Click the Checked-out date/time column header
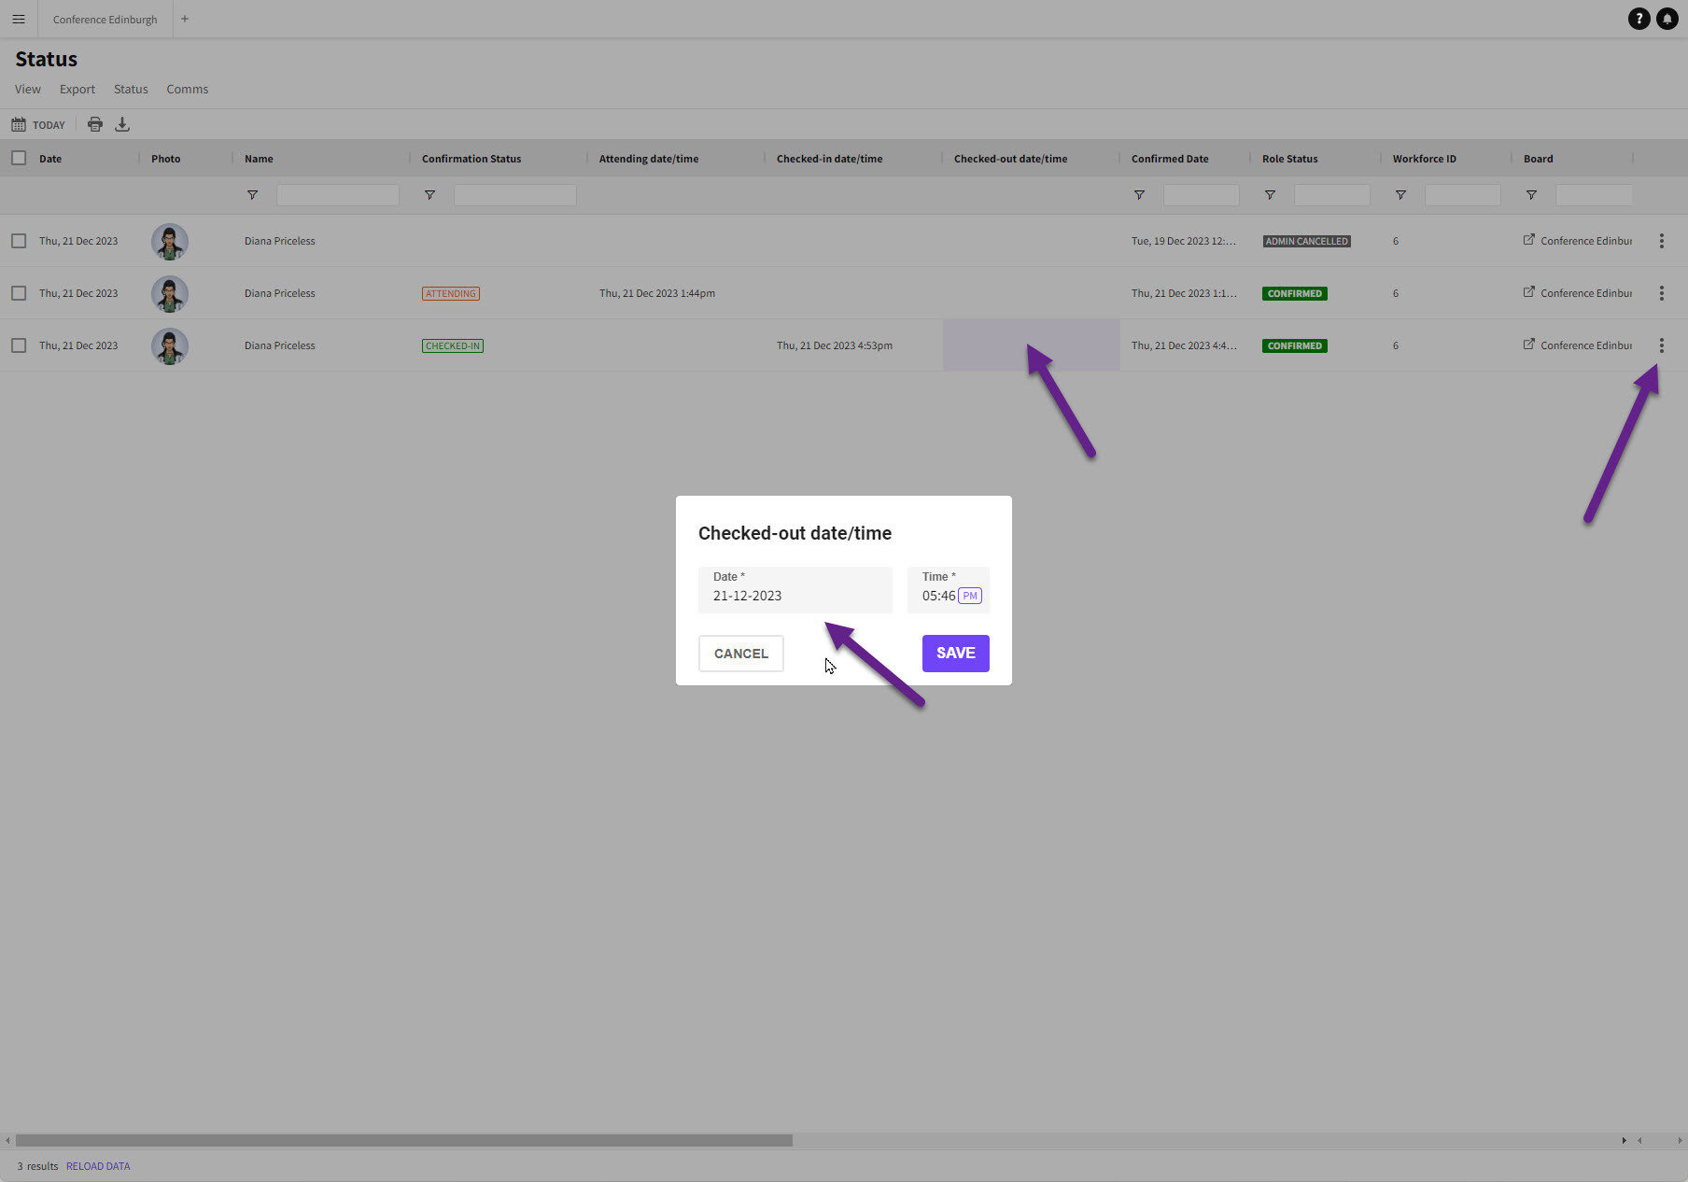This screenshot has height=1182, width=1688. point(1010,159)
